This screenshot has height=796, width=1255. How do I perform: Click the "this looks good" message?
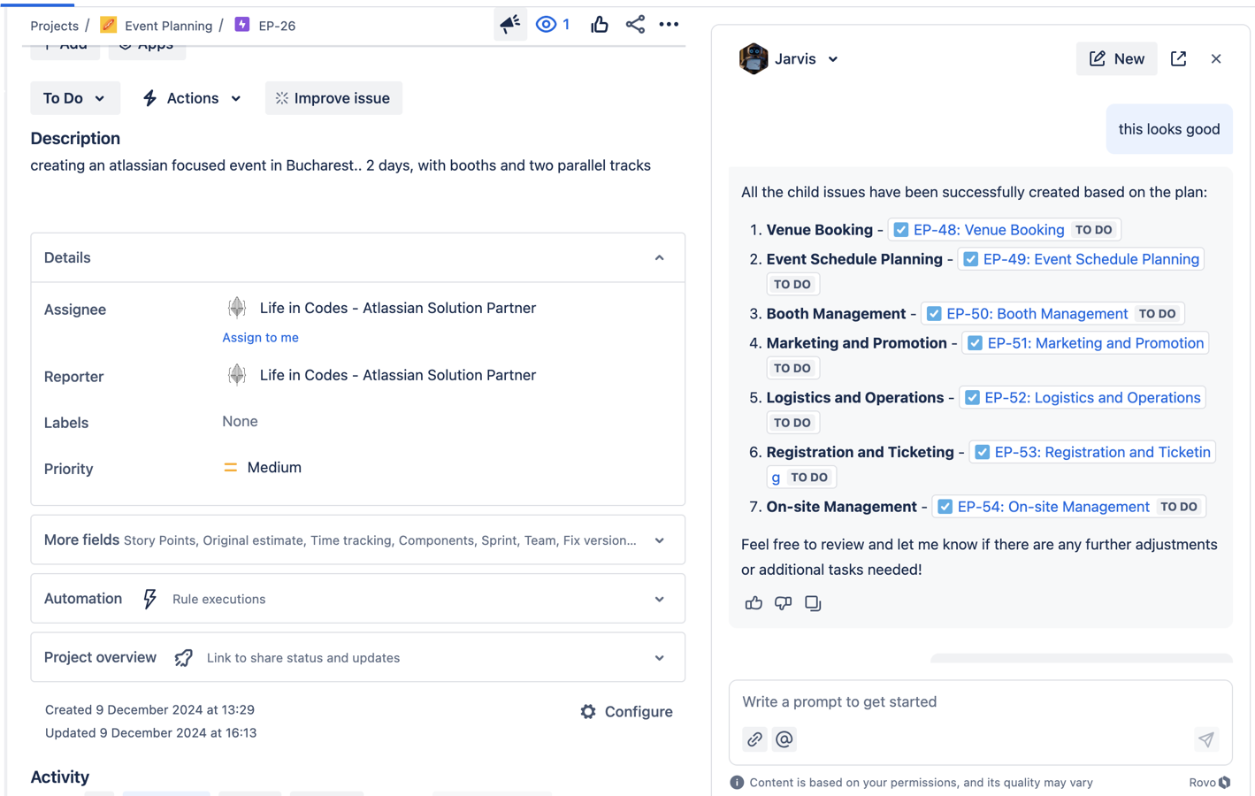click(1169, 129)
